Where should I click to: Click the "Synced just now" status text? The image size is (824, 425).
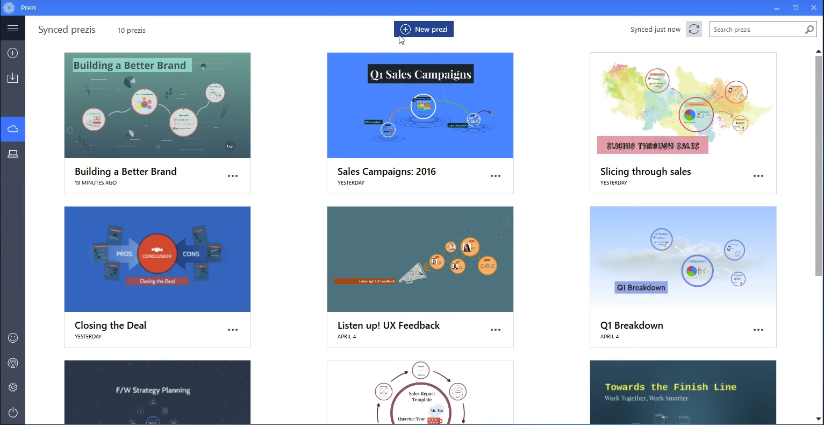click(x=655, y=30)
